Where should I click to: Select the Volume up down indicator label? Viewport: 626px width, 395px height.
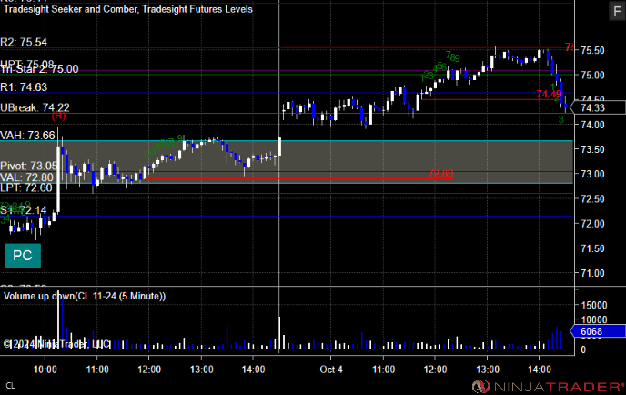pyautogui.click(x=85, y=296)
